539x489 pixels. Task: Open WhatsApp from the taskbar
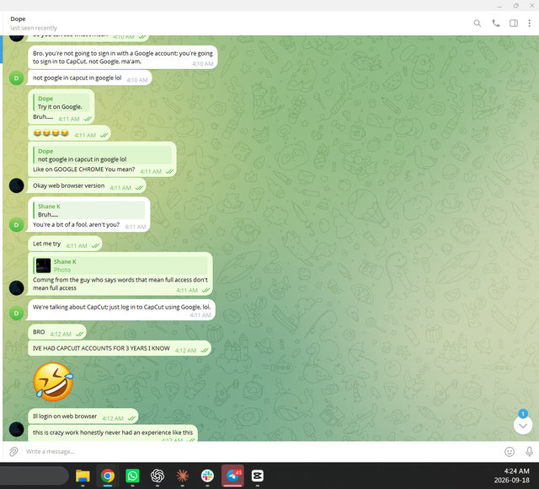click(x=132, y=476)
